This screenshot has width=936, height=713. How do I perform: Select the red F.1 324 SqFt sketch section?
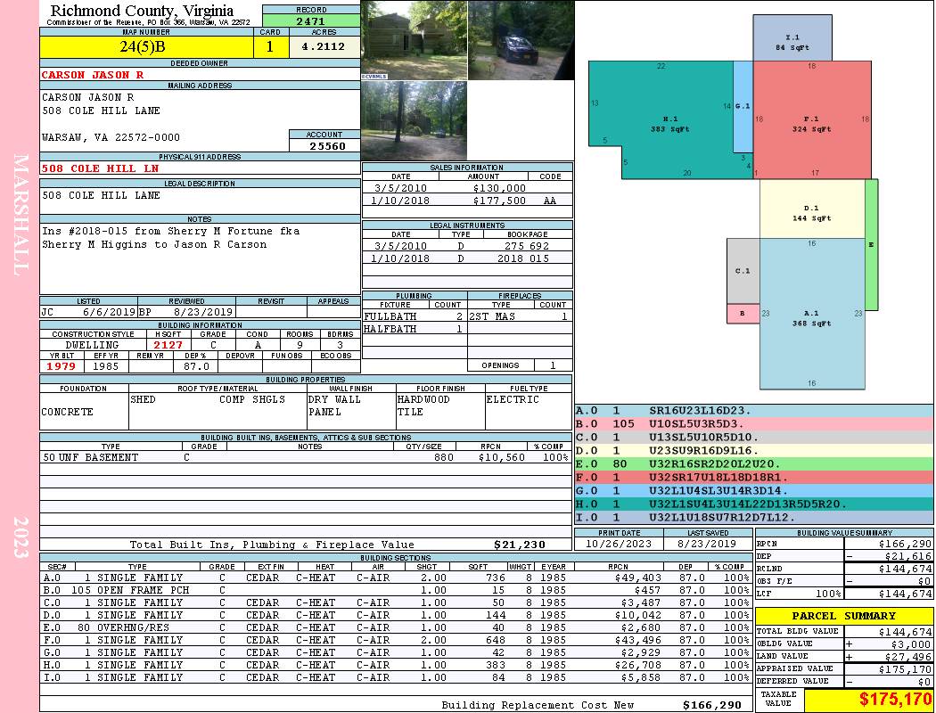click(x=812, y=119)
